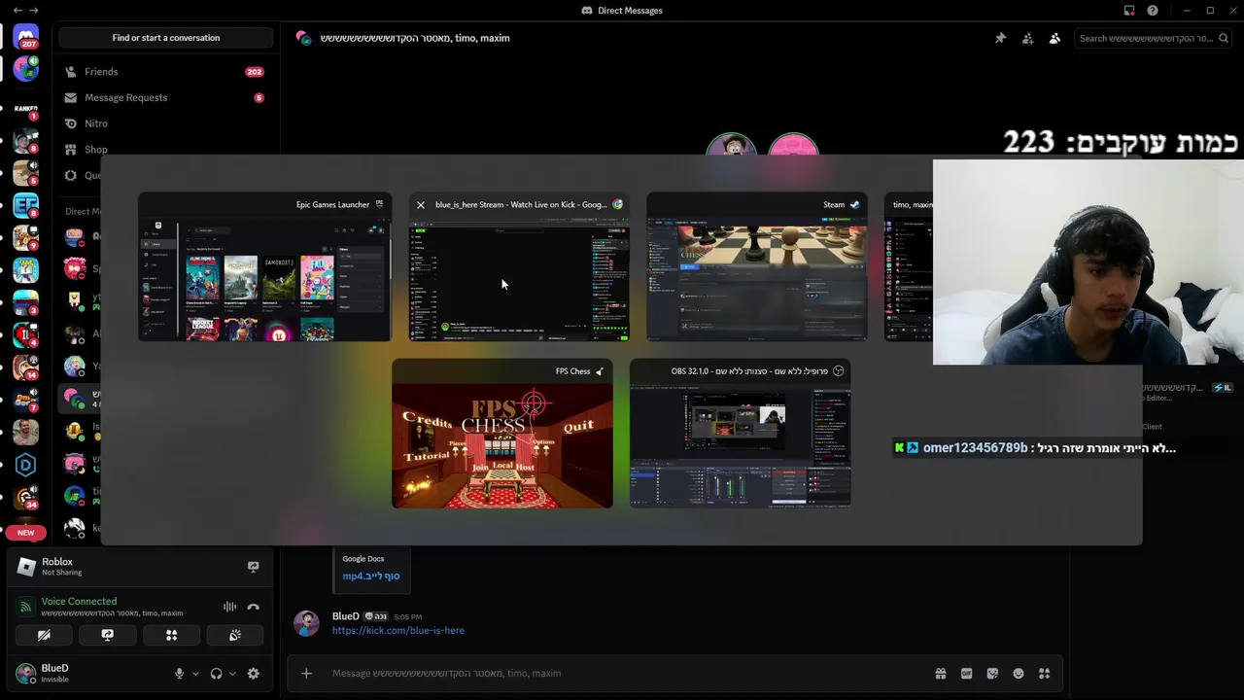Click the message attachment plus button
Viewport: 1244px width, 700px height.
pos(306,674)
